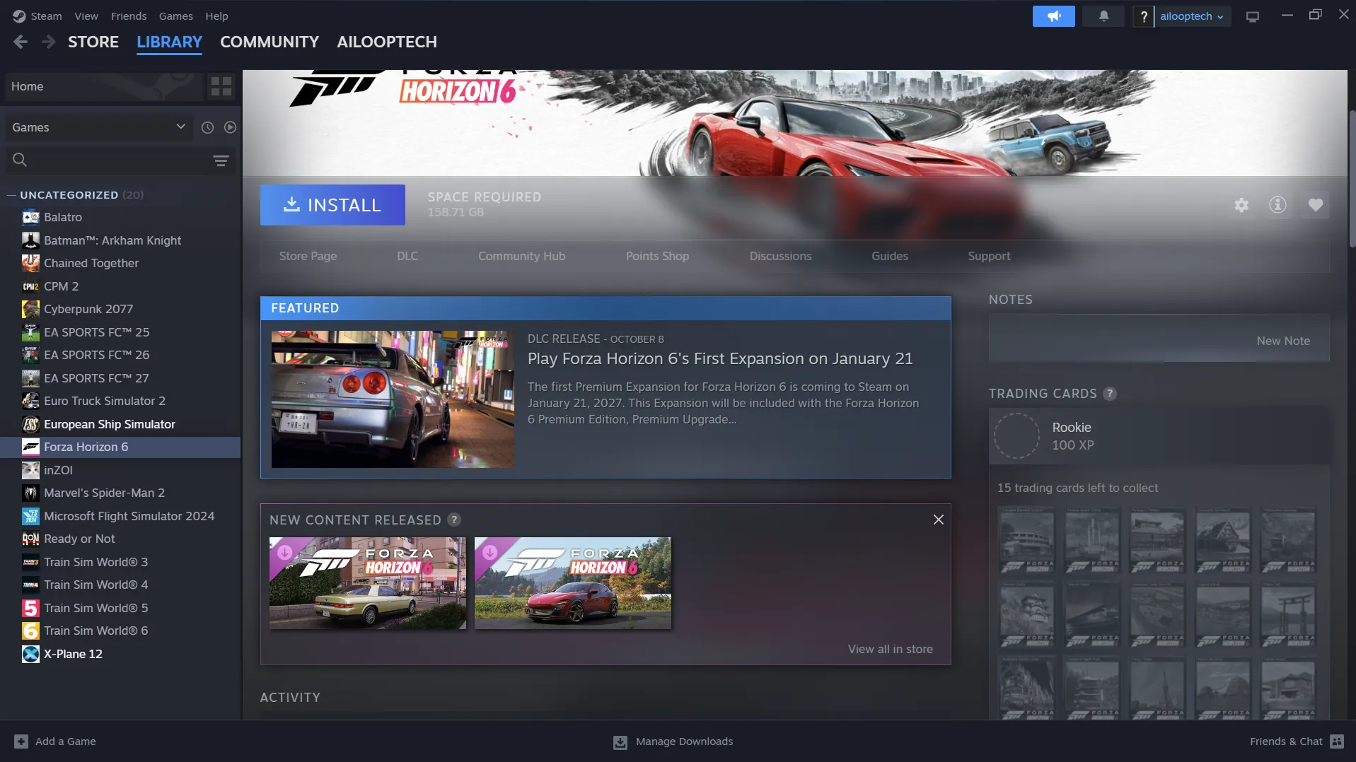Open featured DLC release article image
Image resolution: width=1356 pixels, height=762 pixels.
click(393, 399)
